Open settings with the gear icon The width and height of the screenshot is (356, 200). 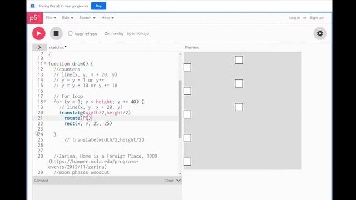pyautogui.click(x=320, y=33)
